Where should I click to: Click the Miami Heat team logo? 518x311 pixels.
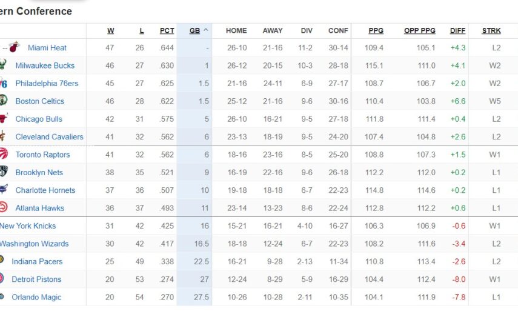click(15, 47)
